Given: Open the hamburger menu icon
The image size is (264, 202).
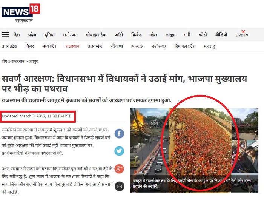Looking at the screenshot, I should (5, 35).
